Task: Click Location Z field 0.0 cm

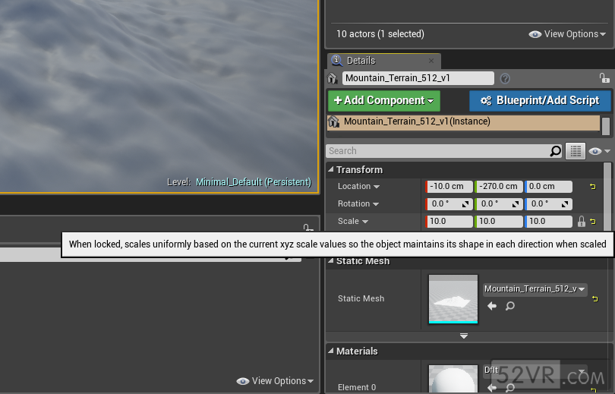Action: click(548, 187)
